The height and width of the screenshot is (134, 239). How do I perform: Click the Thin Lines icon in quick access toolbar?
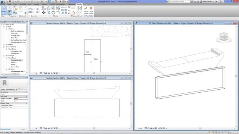pyautogui.click(x=49, y=1)
